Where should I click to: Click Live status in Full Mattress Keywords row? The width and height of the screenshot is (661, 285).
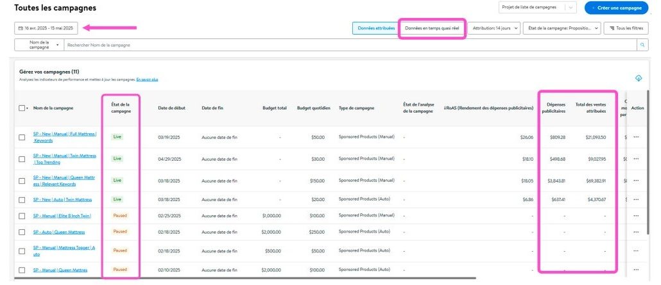[117, 137]
